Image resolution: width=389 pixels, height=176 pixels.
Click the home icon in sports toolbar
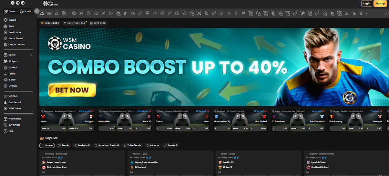tap(42, 14)
